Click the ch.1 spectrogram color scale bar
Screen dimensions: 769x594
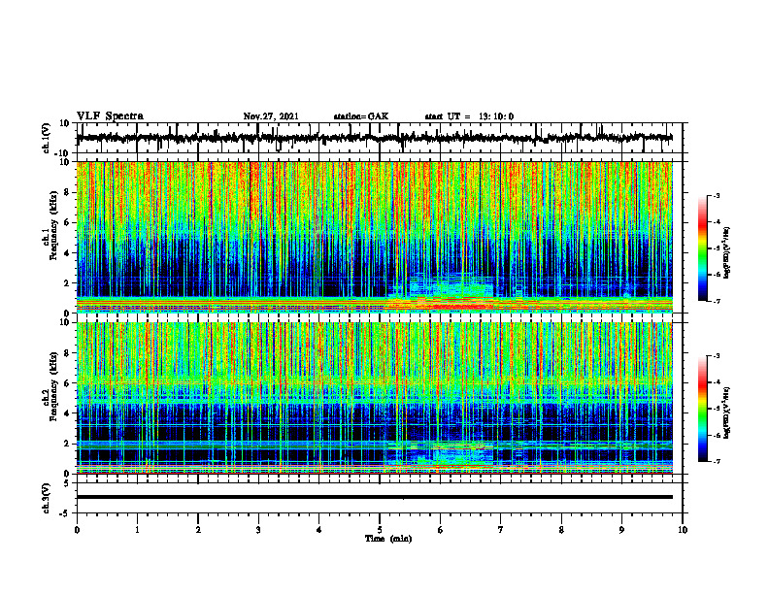pyautogui.click(x=702, y=248)
